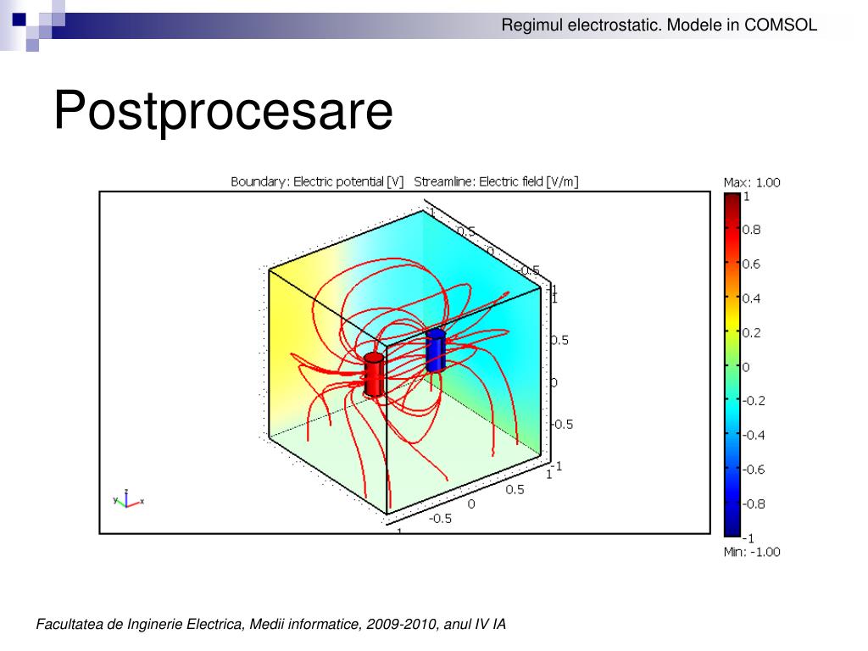
Task: Click the footer text Facultatea de Inginerie Electrica
Action: [138, 625]
